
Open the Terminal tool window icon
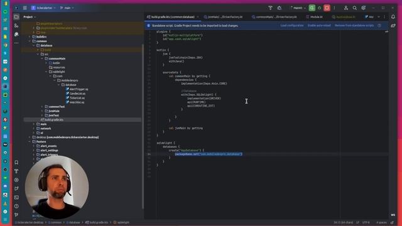coord(16,197)
